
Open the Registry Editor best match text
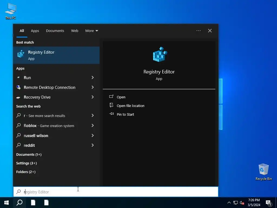pos(41,52)
